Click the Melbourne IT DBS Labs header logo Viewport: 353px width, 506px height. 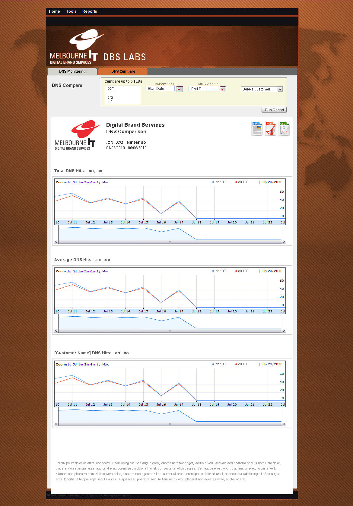(98, 47)
